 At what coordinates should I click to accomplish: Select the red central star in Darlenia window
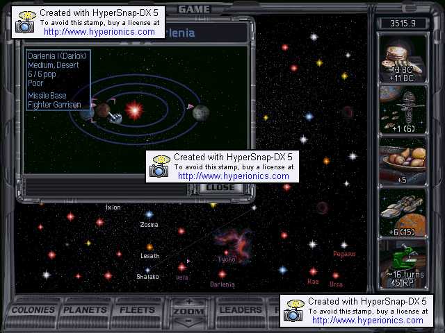(134, 110)
